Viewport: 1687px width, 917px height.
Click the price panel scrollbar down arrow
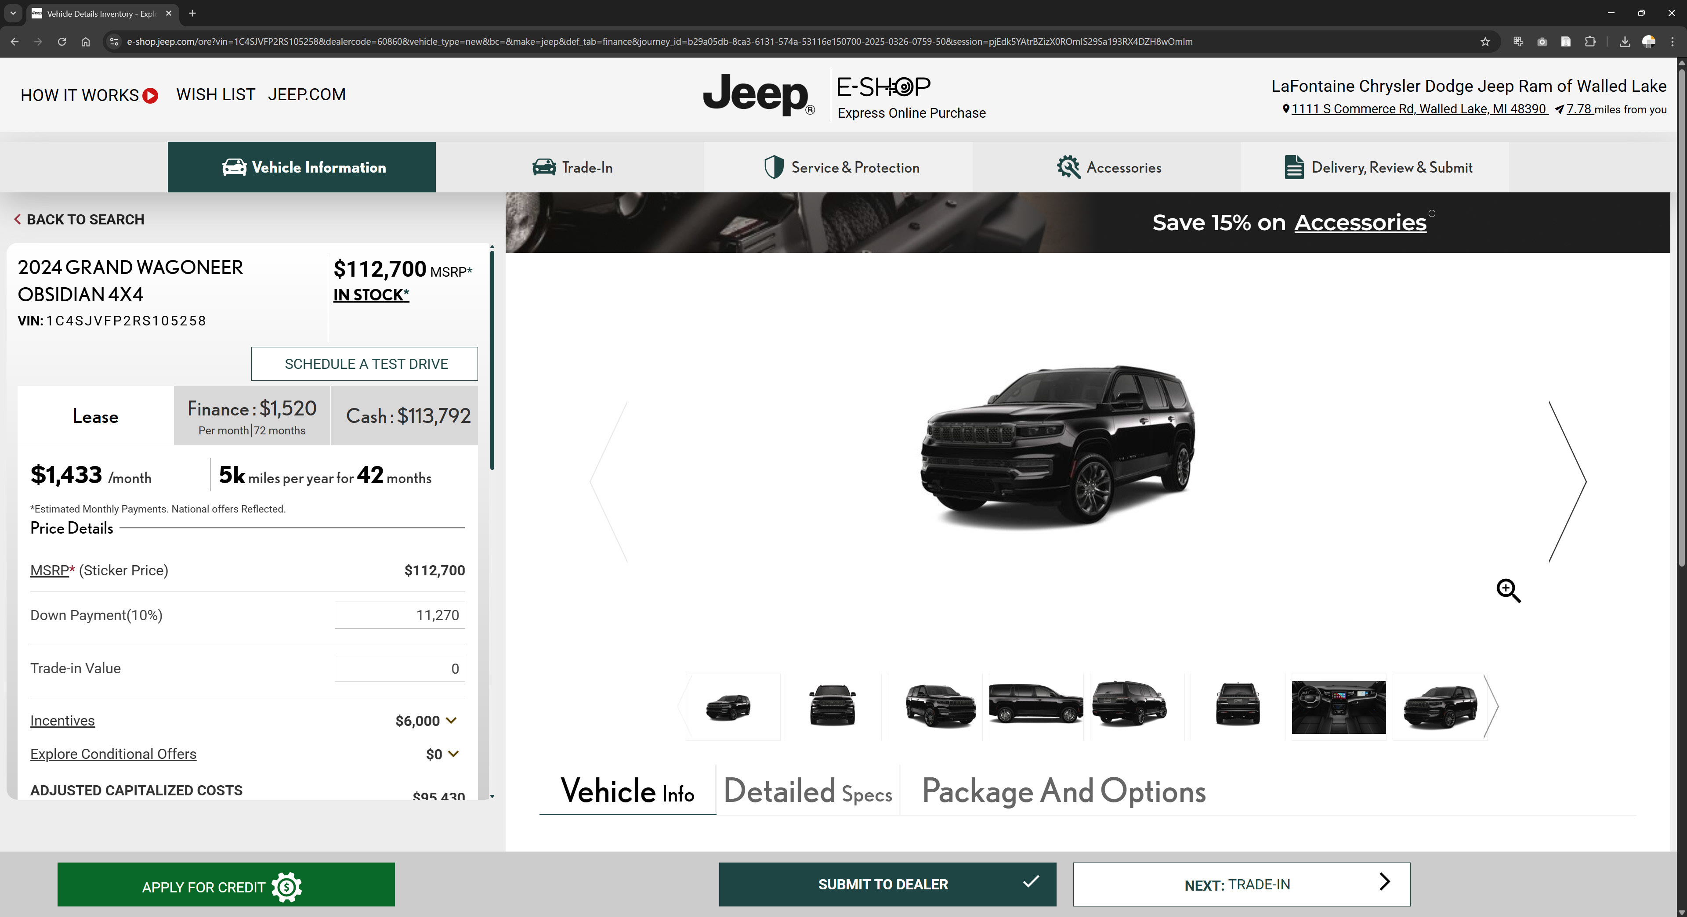[492, 797]
